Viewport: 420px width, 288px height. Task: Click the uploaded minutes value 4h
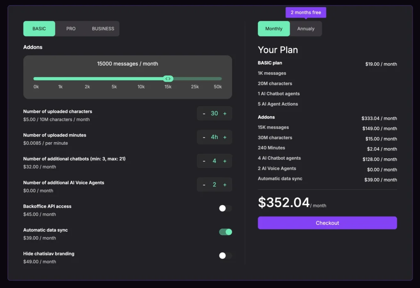point(214,137)
